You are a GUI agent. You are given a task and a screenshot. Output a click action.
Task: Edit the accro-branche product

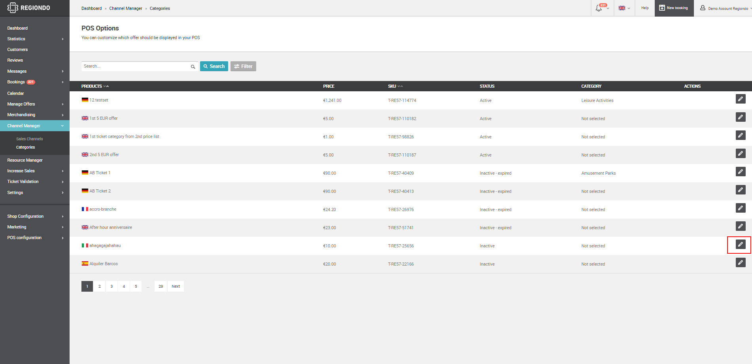(741, 208)
